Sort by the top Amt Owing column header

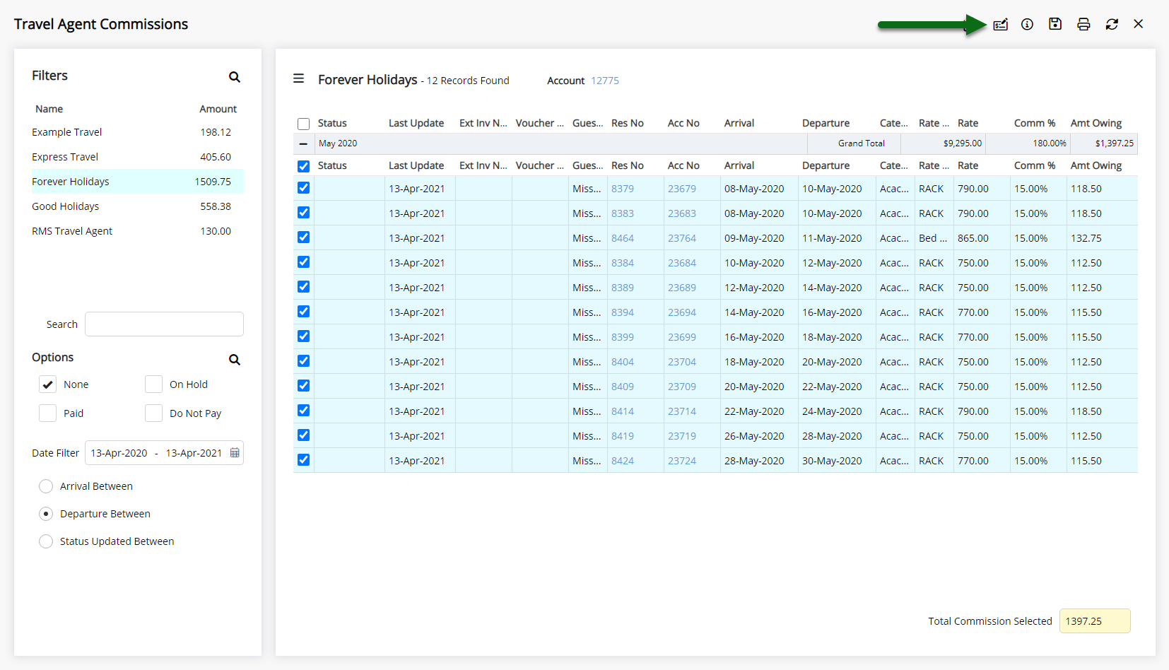click(1096, 123)
